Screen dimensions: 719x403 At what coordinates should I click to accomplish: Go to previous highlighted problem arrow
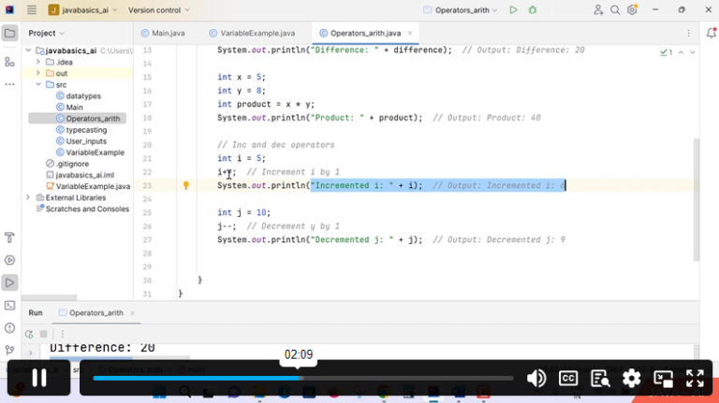point(681,52)
